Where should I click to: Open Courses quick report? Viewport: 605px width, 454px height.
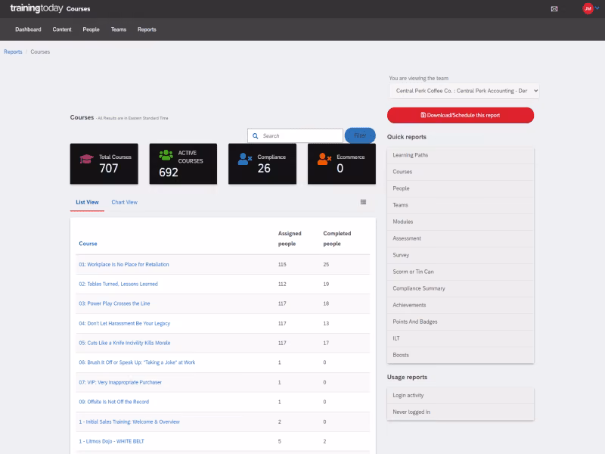(x=461, y=172)
